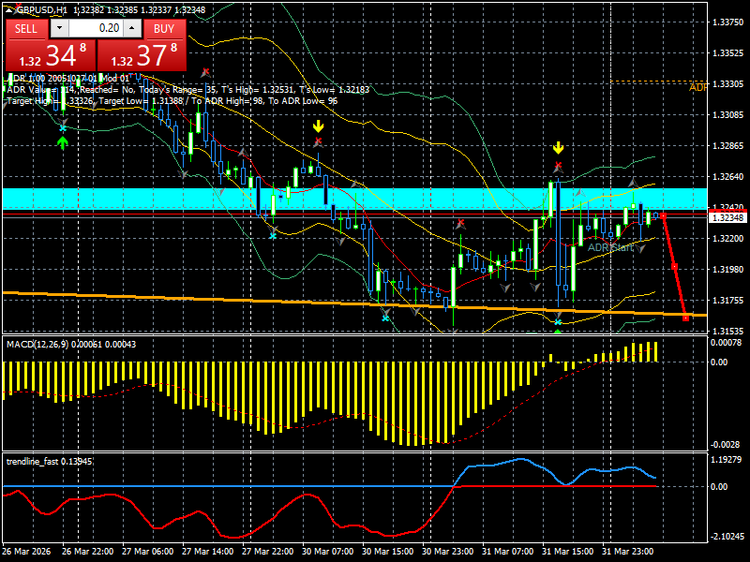Select the yellow down-arrow signal near 31 Mar 15:00
750x562 pixels.
coord(558,145)
